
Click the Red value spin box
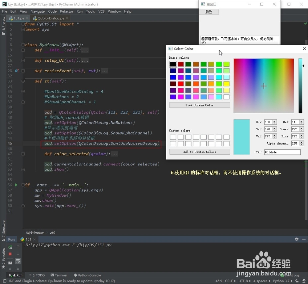[x=298, y=122]
